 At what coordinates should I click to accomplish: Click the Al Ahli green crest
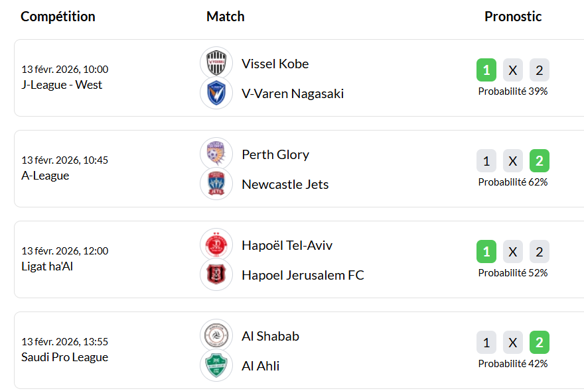click(216, 366)
